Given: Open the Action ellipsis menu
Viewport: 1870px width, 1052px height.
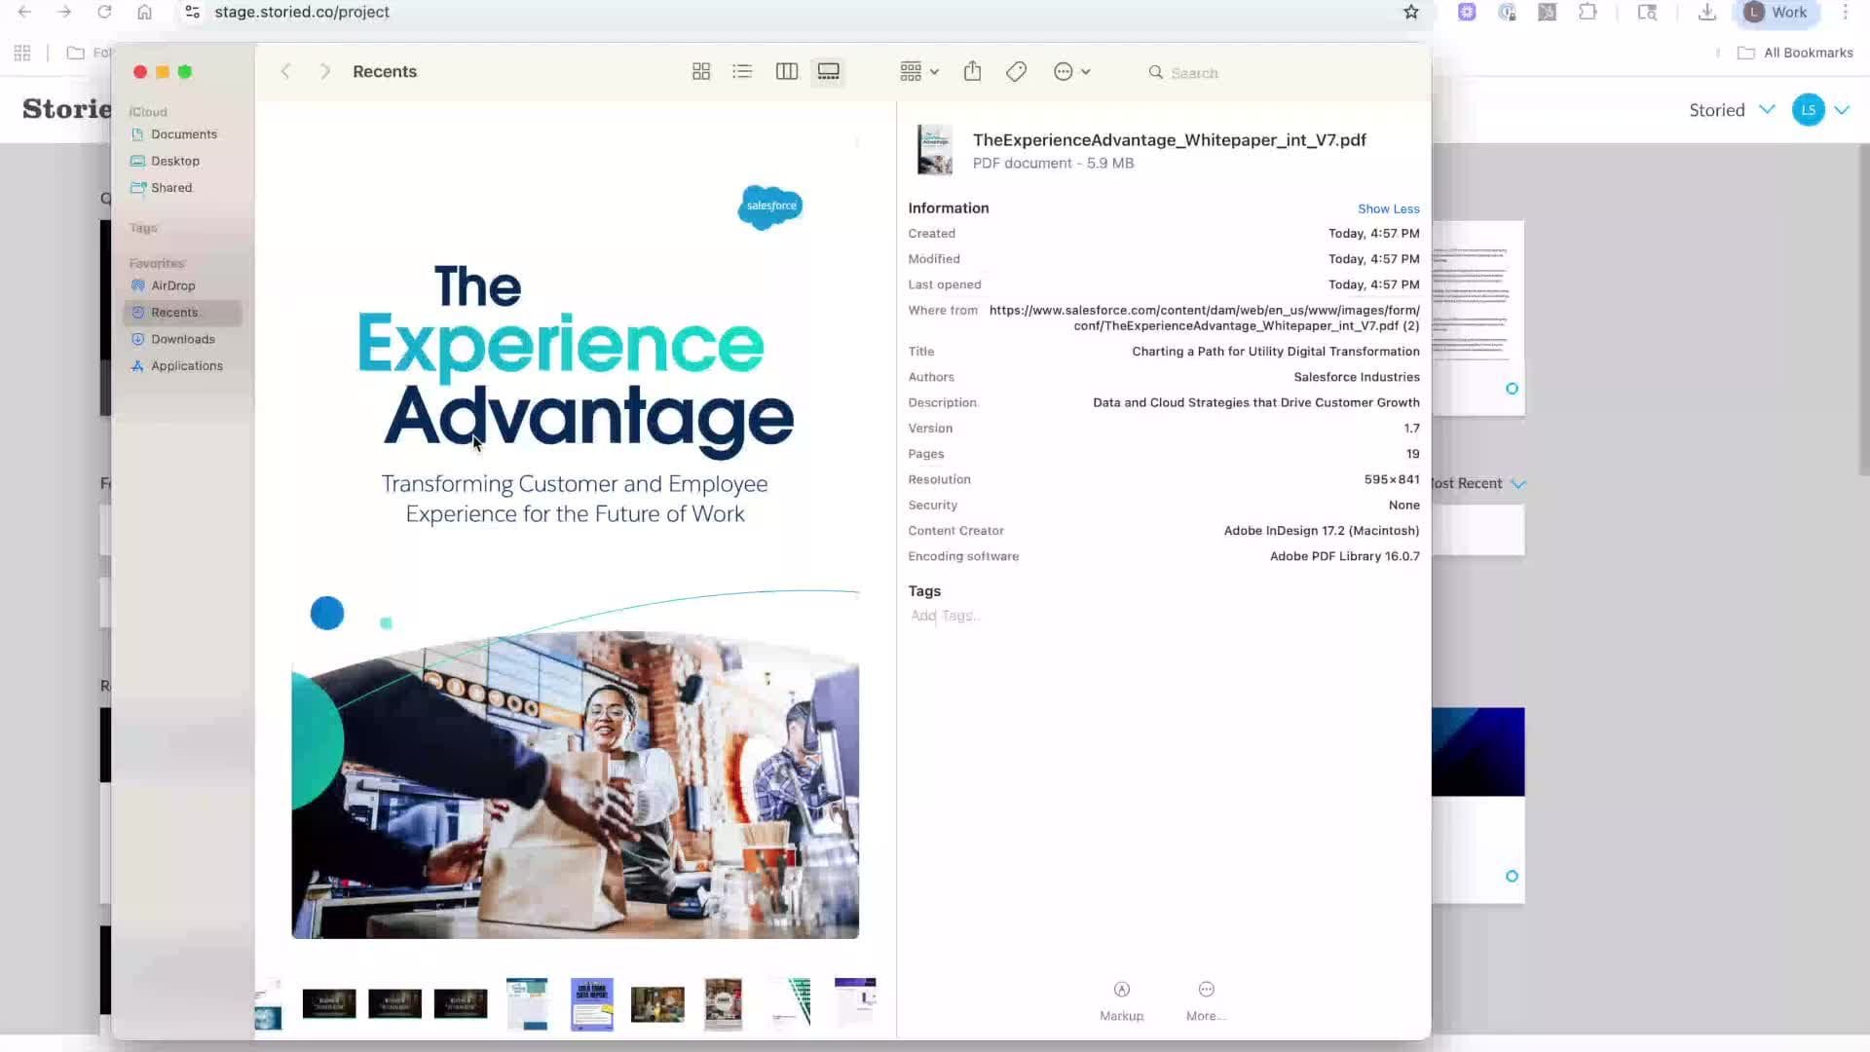Looking at the screenshot, I should [x=1071, y=72].
